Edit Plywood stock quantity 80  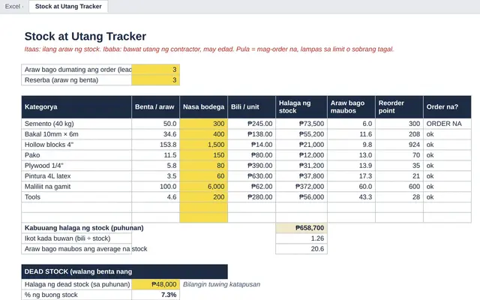(x=203, y=166)
